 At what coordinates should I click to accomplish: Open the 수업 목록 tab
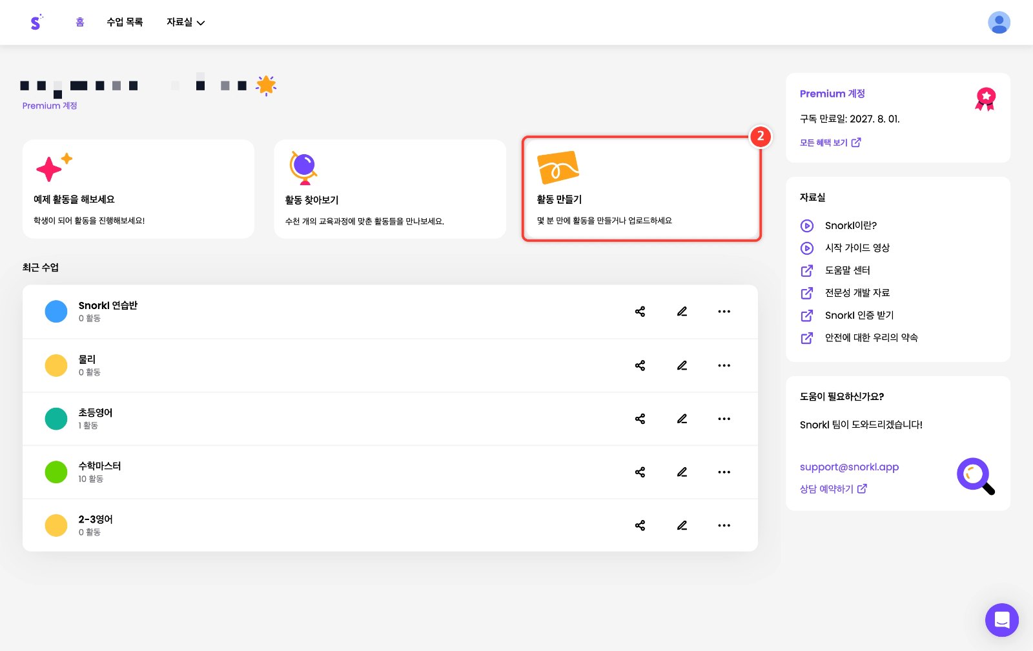pos(125,22)
